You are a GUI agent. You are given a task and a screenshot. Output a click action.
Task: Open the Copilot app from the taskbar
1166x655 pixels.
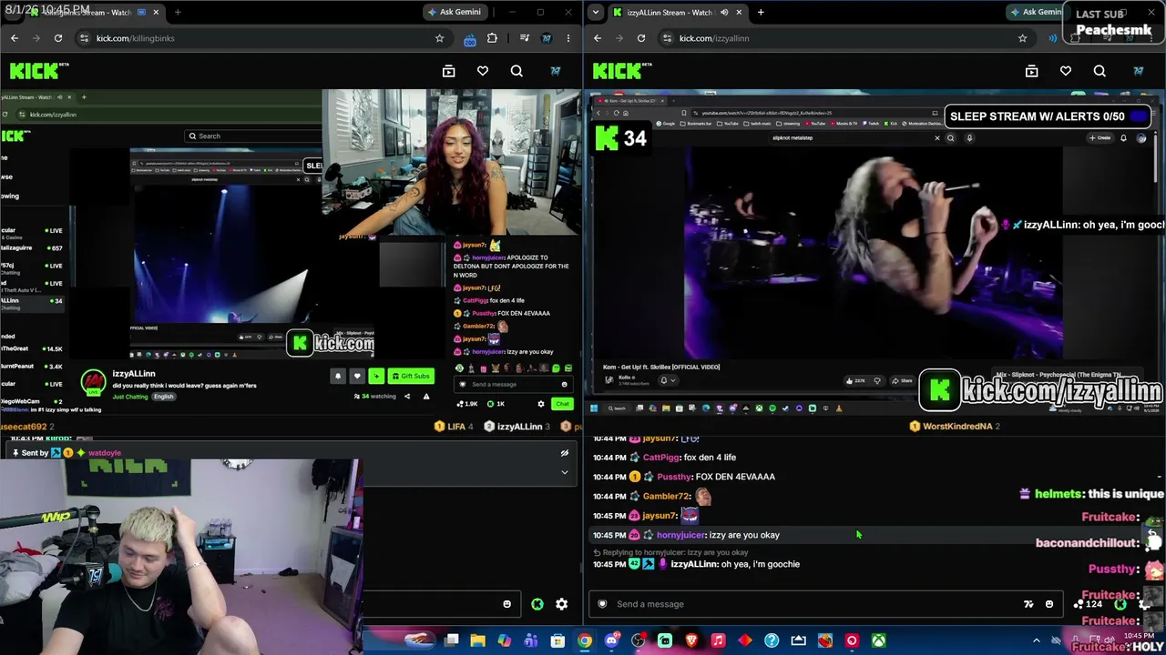coord(505,641)
